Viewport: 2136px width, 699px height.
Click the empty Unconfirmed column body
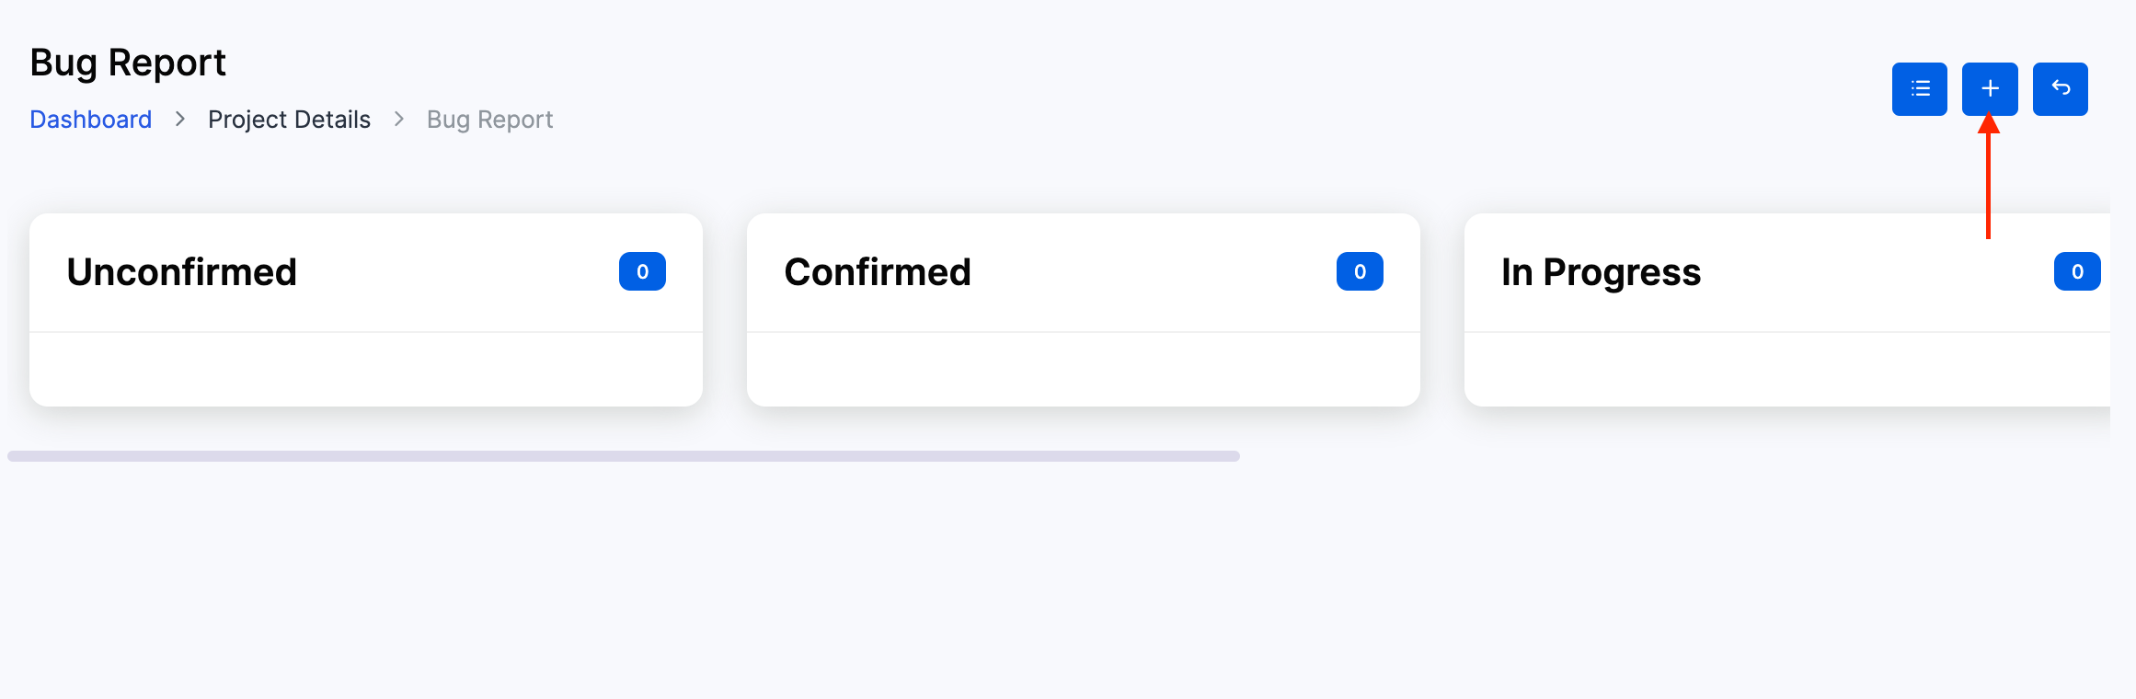pos(366,368)
